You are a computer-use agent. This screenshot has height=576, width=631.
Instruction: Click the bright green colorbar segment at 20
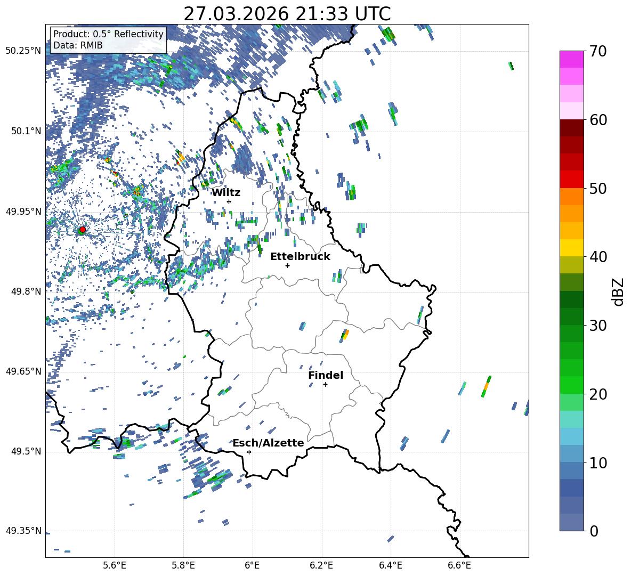click(571, 385)
